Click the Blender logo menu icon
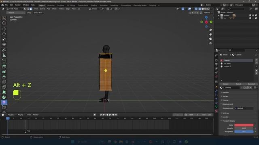Image resolution: width=259 pixels, height=145 pixels. 2,5
